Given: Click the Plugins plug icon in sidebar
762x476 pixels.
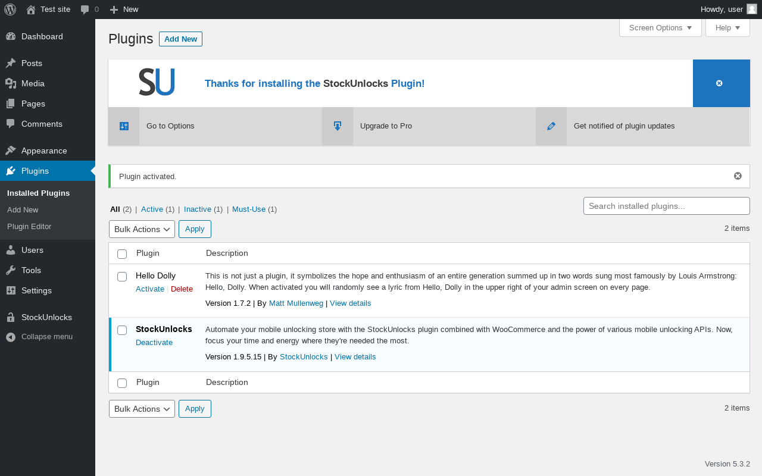Looking at the screenshot, I should [11, 171].
